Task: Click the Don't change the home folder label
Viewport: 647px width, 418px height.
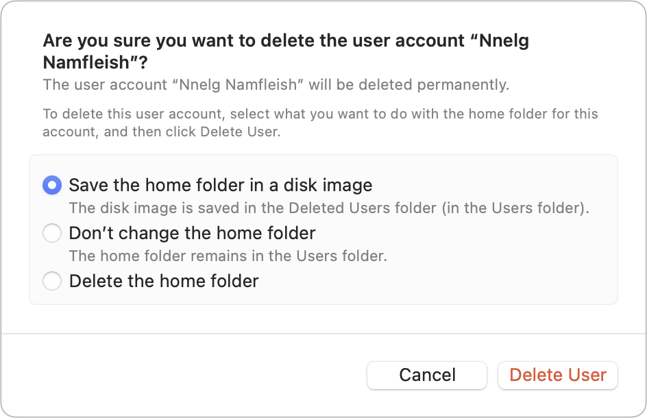Action: 192,233
